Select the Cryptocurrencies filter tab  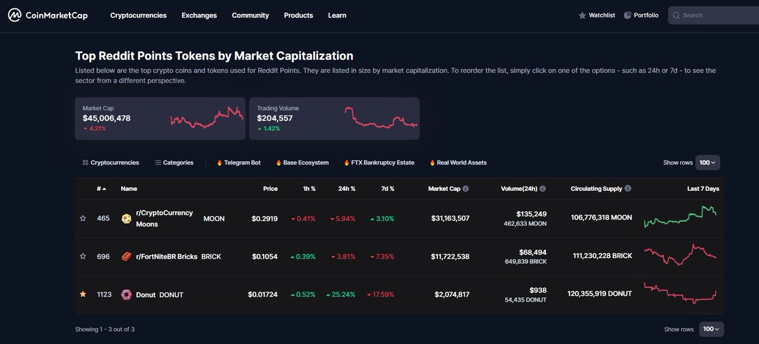click(x=111, y=163)
